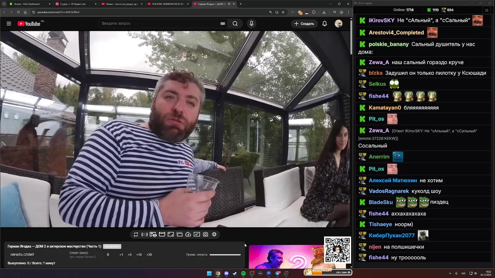The image size is (495, 278).
Task: Click the aspect-ratio frame icon in video toolbar
Action: [x=171, y=234]
